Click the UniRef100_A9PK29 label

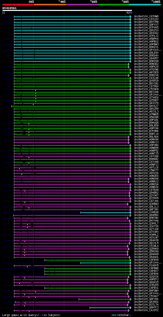coord(146,67)
